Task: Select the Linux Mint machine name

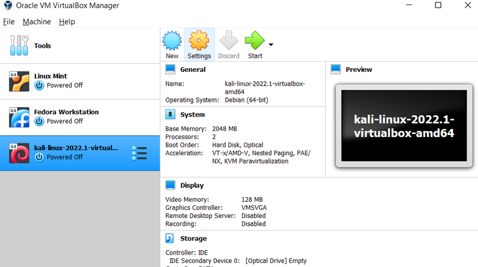Action: tap(51, 76)
